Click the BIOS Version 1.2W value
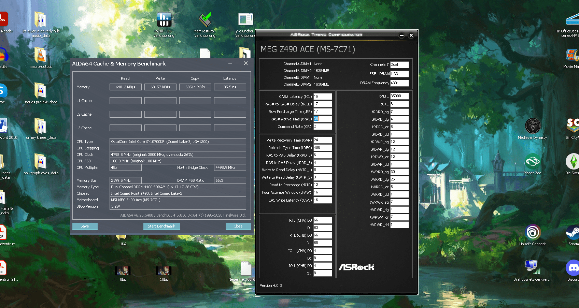The width and height of the screenshot is (579, 308). [178, 206]
